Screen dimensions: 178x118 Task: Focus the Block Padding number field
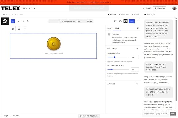point(135,69)
